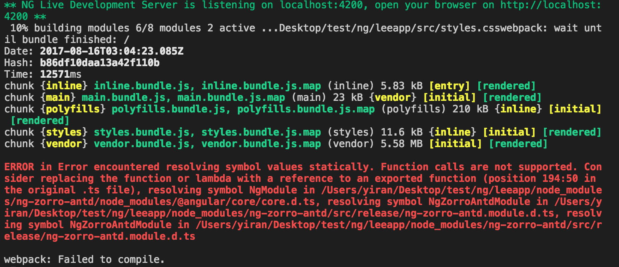Select the {vendor} chunk name at line start

click(64, 144)
